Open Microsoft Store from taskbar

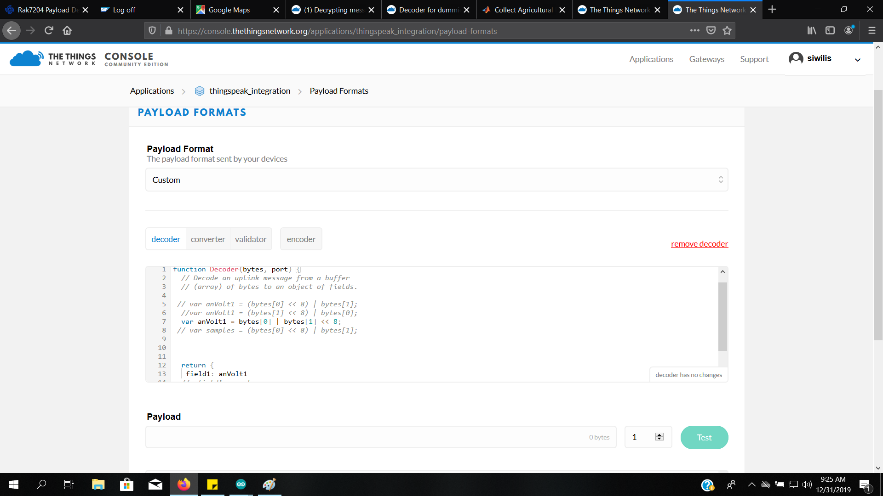(x=126, y=485)
